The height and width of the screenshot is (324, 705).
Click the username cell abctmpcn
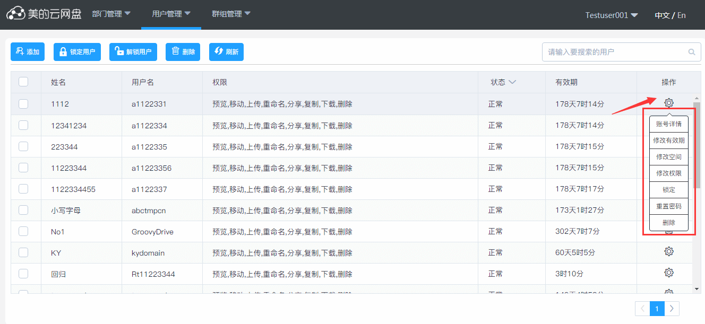click(149, 211)
